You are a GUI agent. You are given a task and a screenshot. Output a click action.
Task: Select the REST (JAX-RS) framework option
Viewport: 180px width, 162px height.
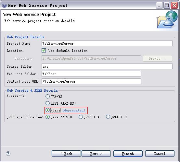(x=47, y=103)
